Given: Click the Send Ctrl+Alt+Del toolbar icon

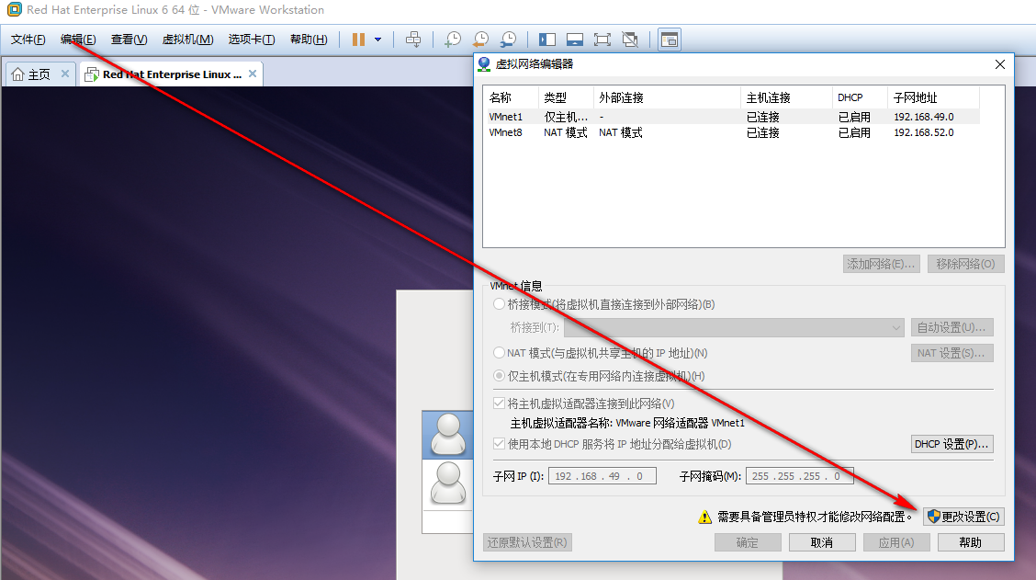Looking at the screenshot, I should click(413, 40).
